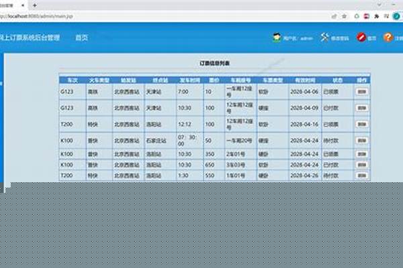Click the red circular lock icon in header
The width and height of the screenshot is (403, 268).
[x=361, y=38]
